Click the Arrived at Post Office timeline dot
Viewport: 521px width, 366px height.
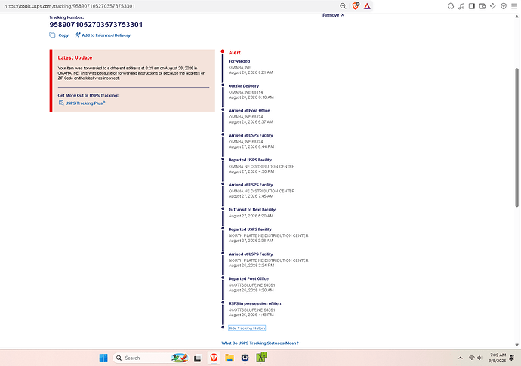coord(223,109)
